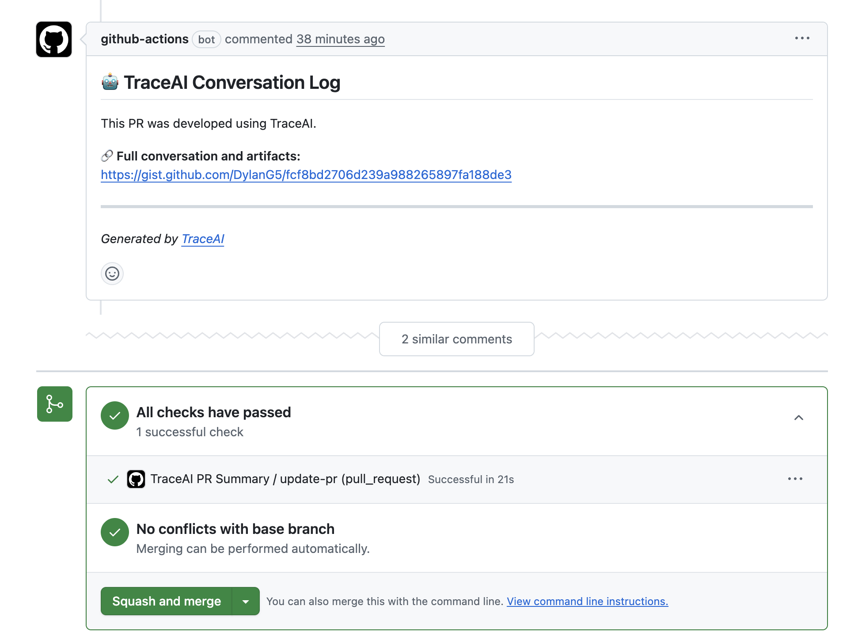Click the 38 minutes ago timestamp
This screenshot has height=640, width=858.
pos(340,39)
